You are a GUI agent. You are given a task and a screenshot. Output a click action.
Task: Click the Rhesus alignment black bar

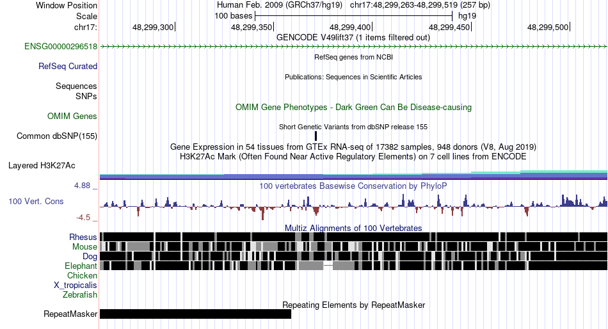[x=354, y=237]
